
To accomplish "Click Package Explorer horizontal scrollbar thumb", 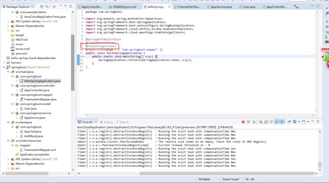I will point(27,173).
